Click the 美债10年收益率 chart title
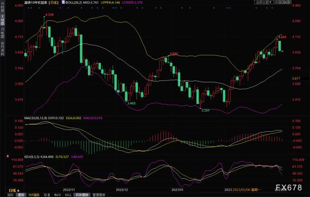Image resolution: width=310 pixels, height=197 pixels. [36, 3]
